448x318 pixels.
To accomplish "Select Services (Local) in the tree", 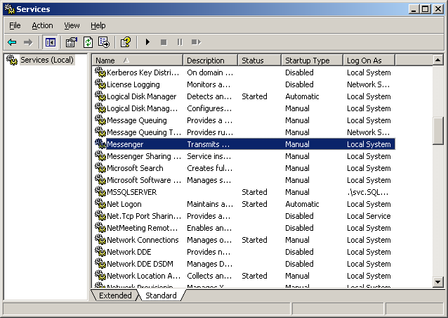I will pyautogui.click(x=47, y=60).
